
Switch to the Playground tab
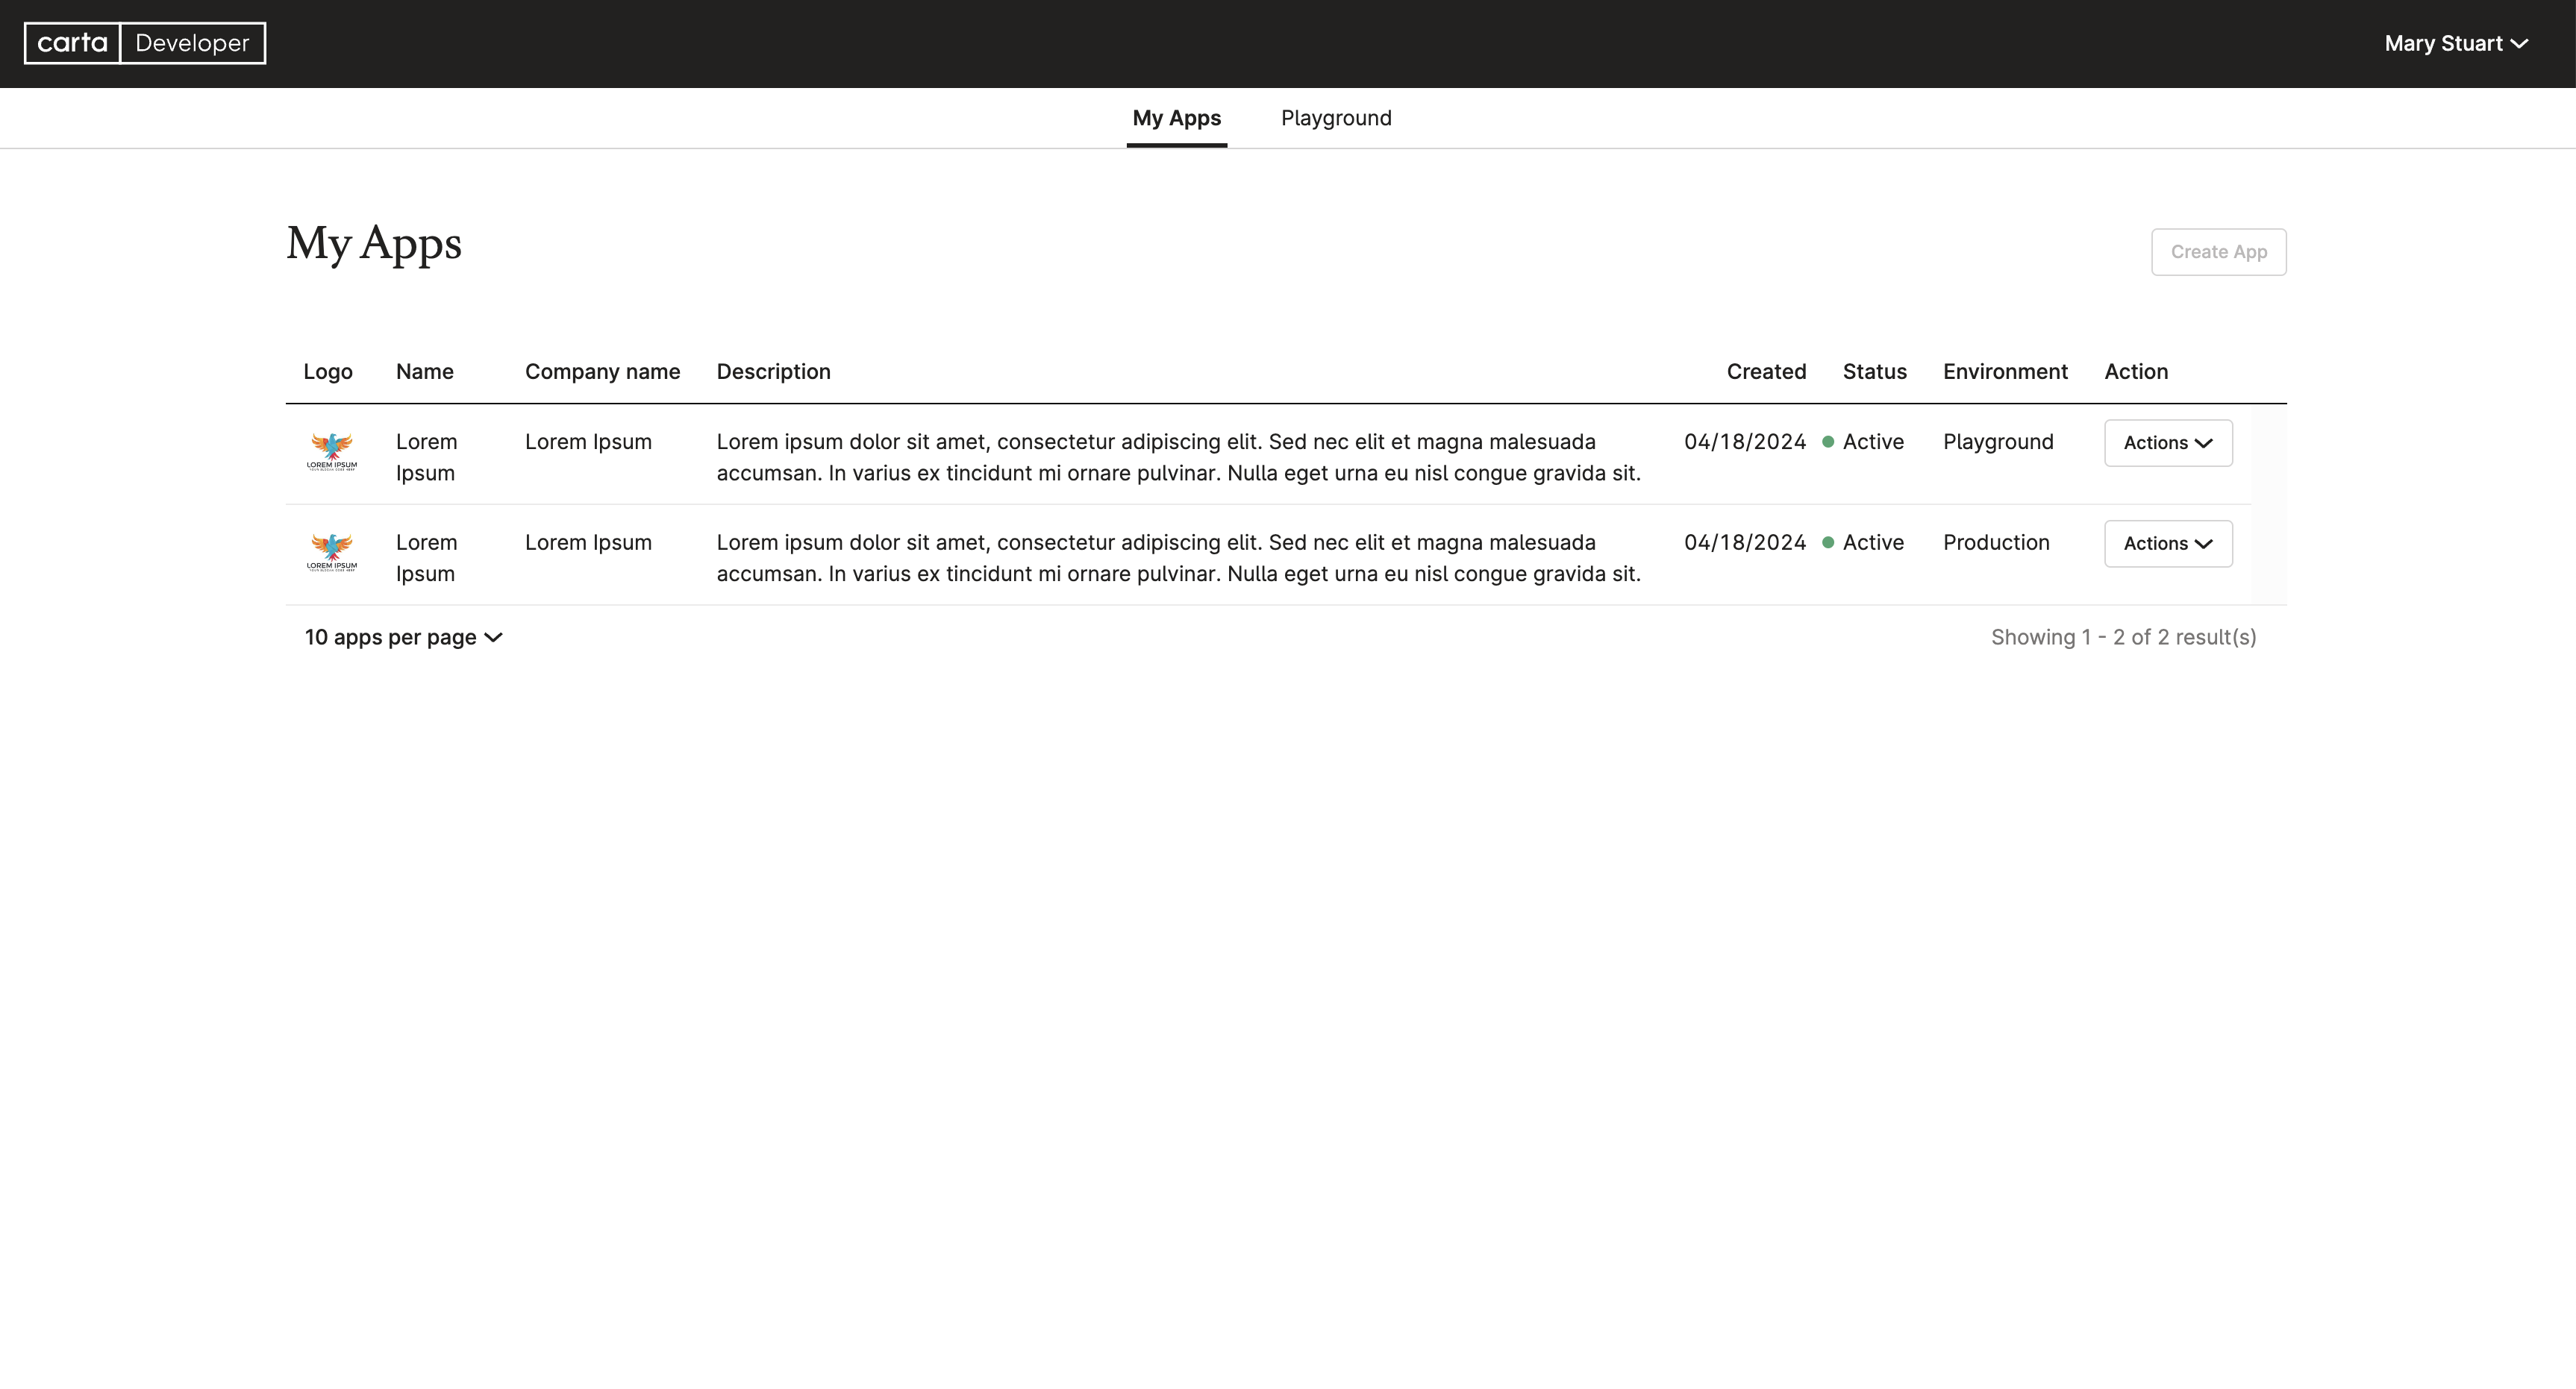(1335, 118)
